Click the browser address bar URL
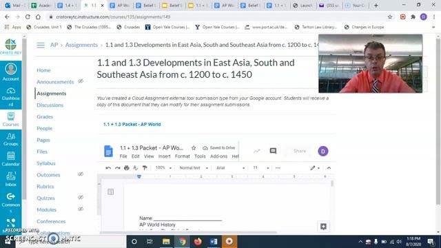 click(113, 17)
